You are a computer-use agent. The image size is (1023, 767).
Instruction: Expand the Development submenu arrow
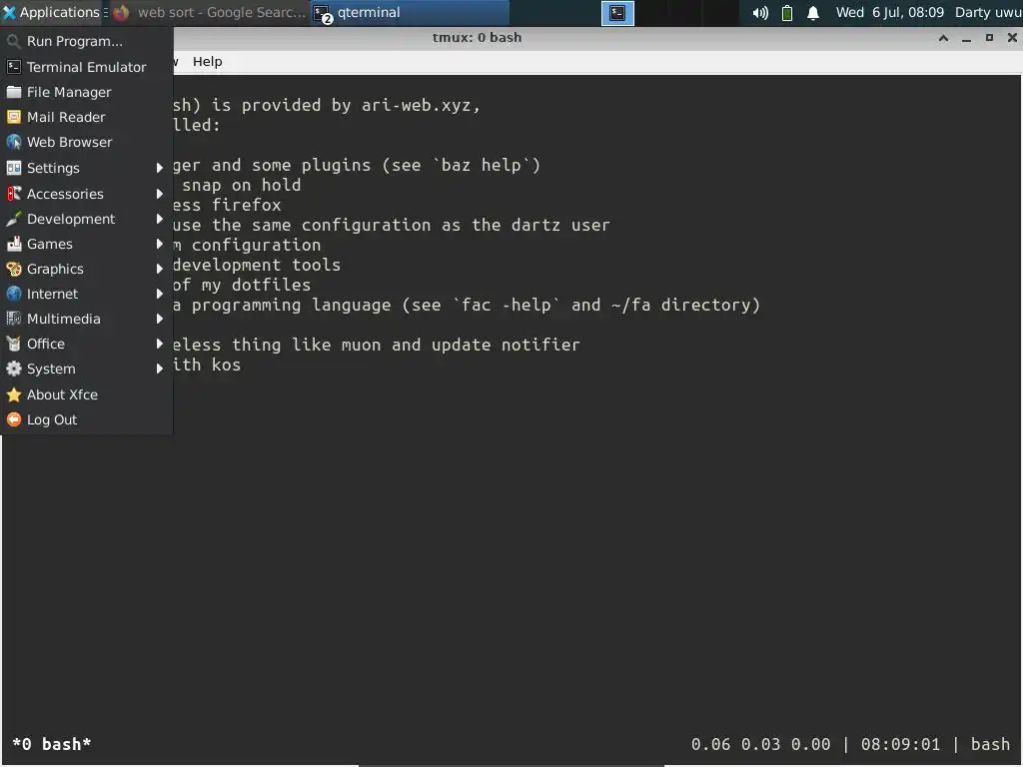(159, 219)
